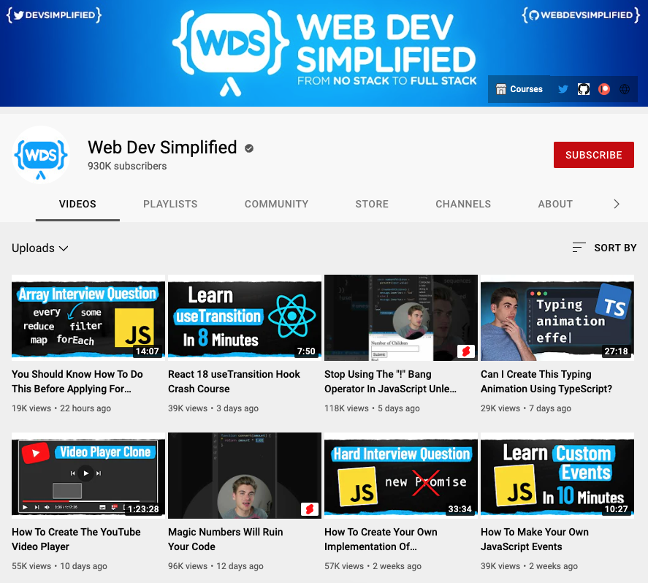
Task: Click title 'Can I Create This Typing Animation'
Action: (x=546, y=381)
